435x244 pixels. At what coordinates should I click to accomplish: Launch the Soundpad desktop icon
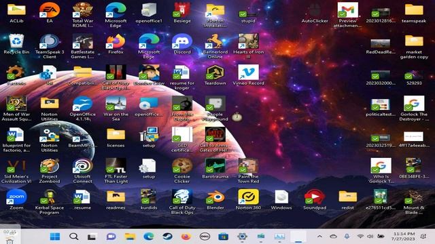tap(315, 197)
